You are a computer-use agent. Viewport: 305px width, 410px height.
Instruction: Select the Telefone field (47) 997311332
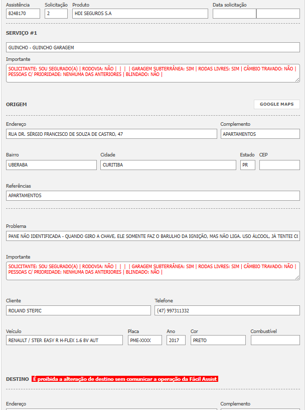pyautogui.click(x=227, y=310)
